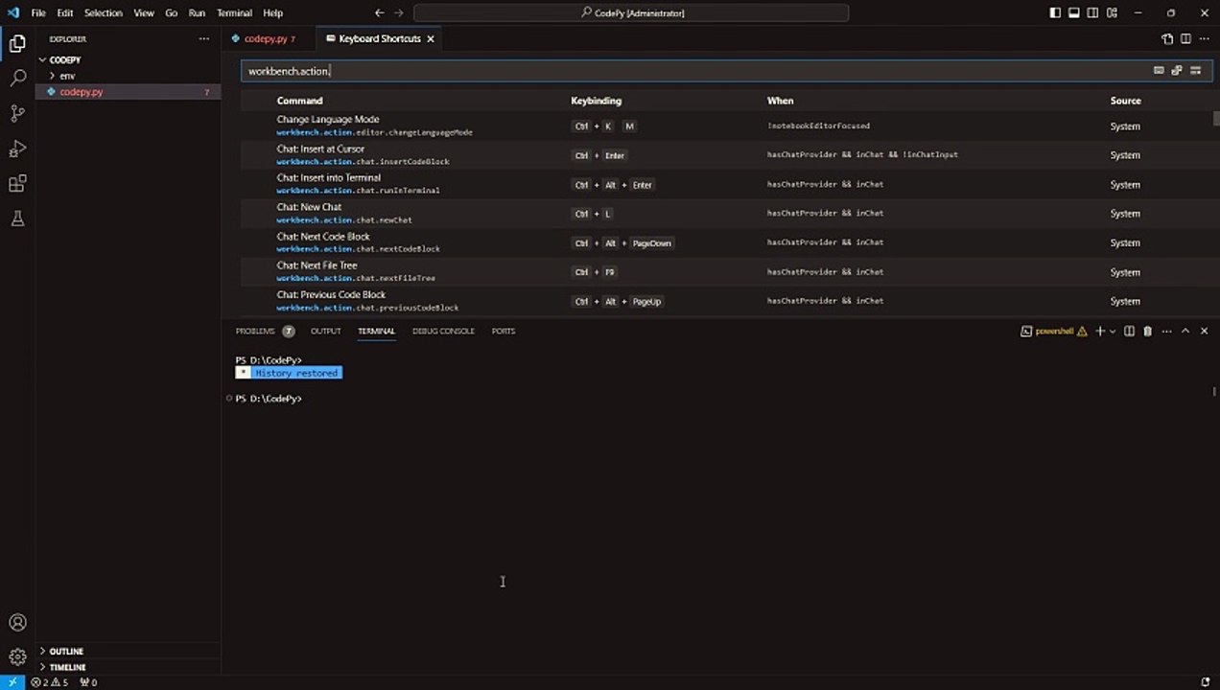Click the Record Keys icon in search box

[x=1159, y=71]
